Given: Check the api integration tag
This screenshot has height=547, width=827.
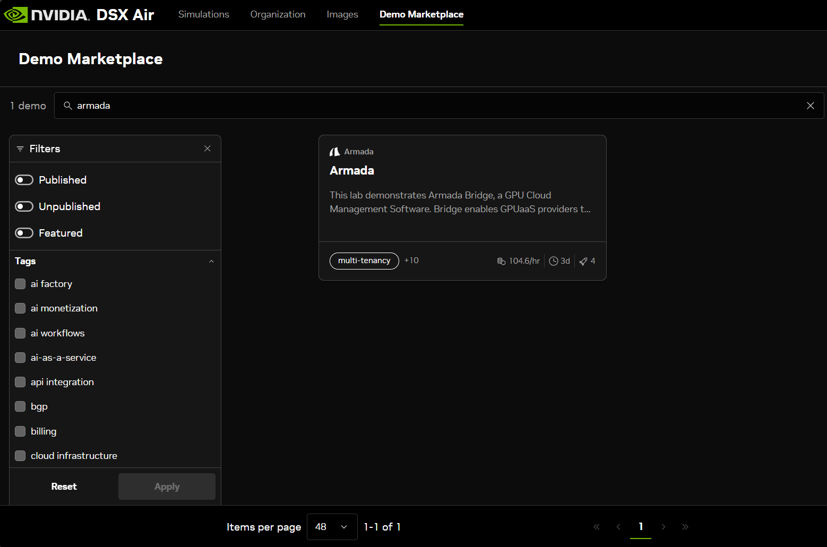Looking at the screenshot, I should pos(20,382).
